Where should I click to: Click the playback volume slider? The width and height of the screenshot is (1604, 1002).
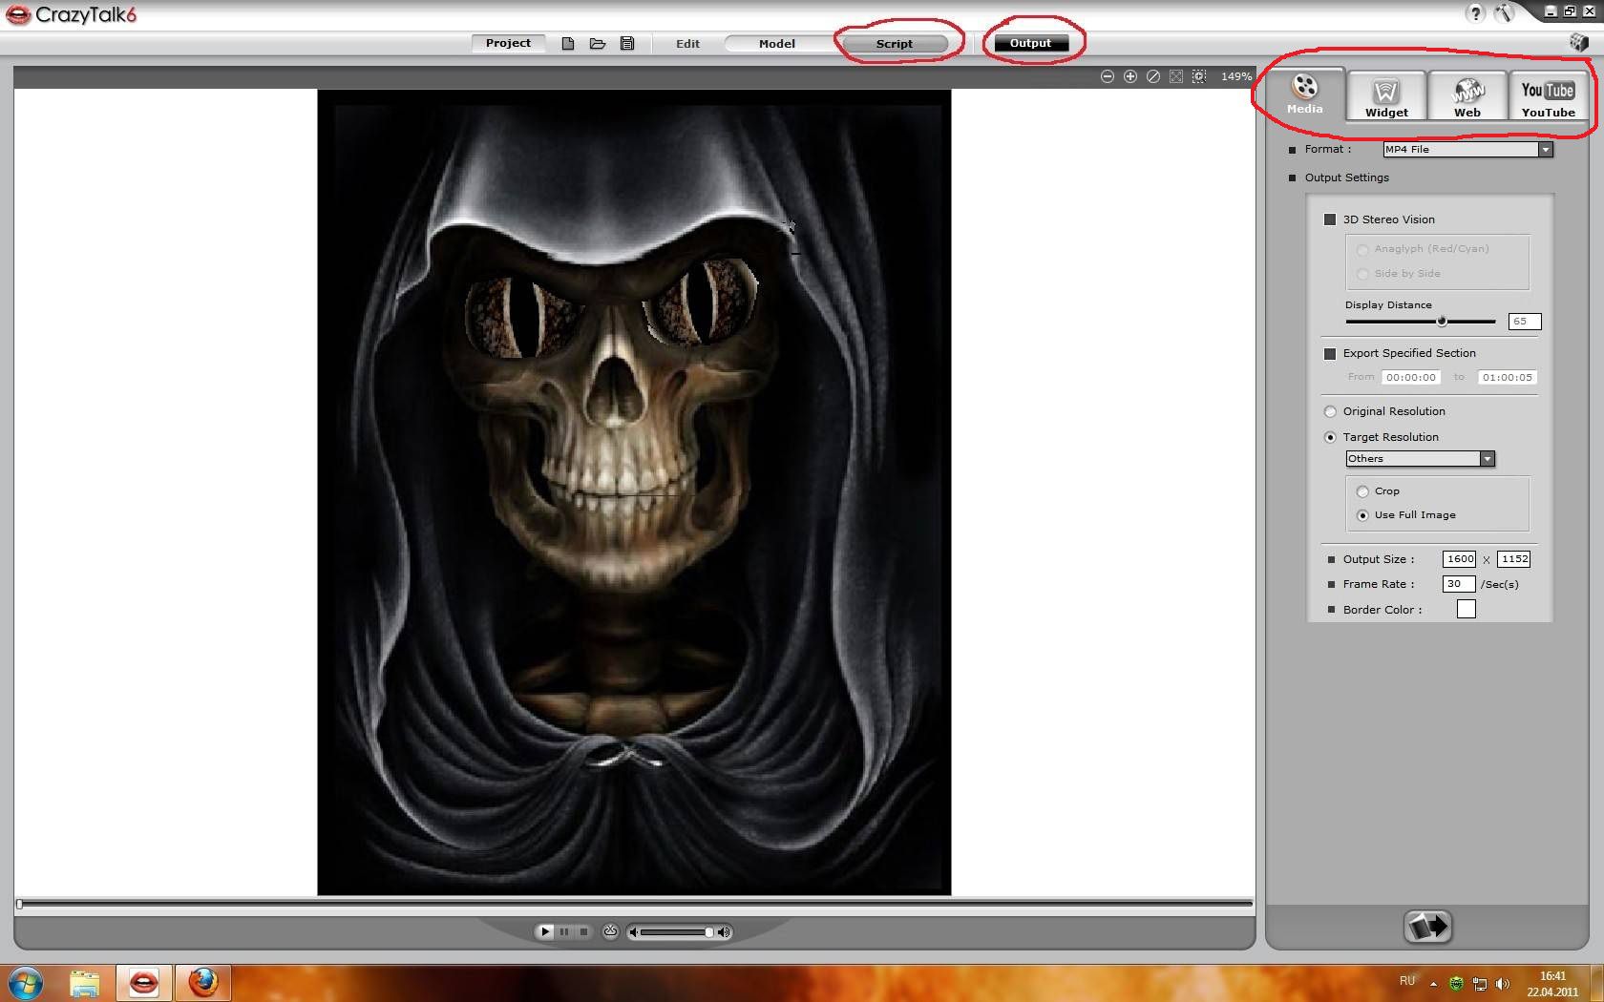(677, 932)
